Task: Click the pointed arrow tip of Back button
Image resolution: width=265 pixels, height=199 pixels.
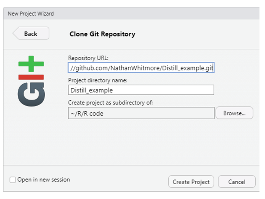Action: point(15,33)
